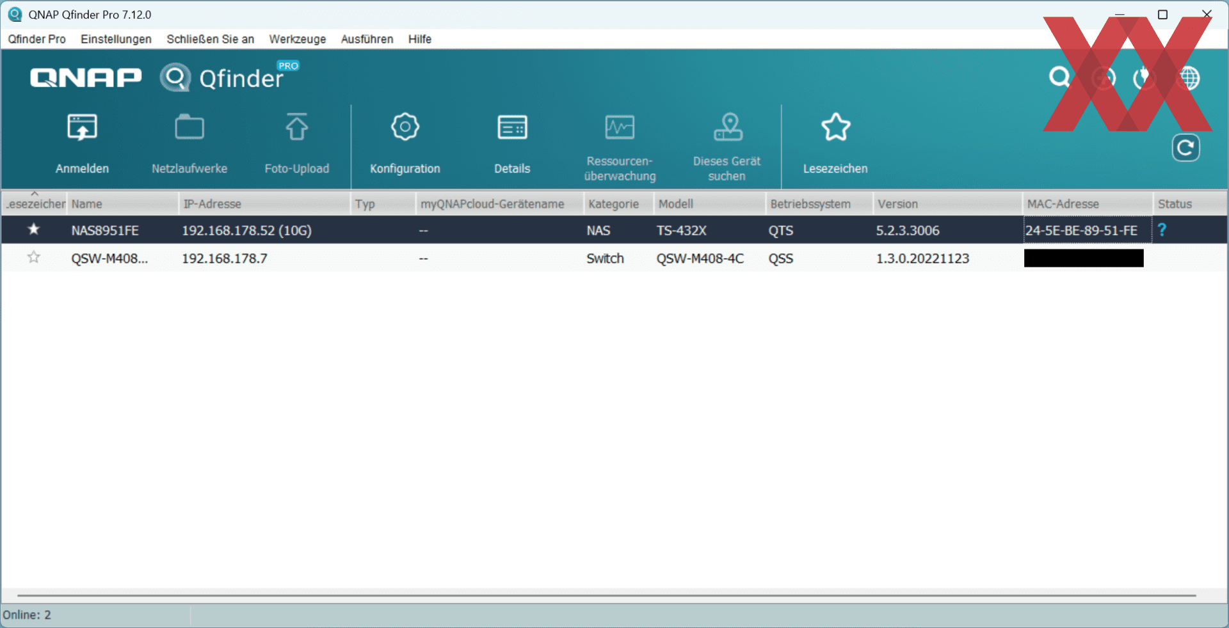Select device name NAS8951FE
Image resolution: width=1229 pixels, height=628 pixels.
105,230
